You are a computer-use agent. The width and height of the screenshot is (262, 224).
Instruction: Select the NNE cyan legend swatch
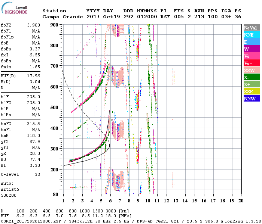[252, 34]
